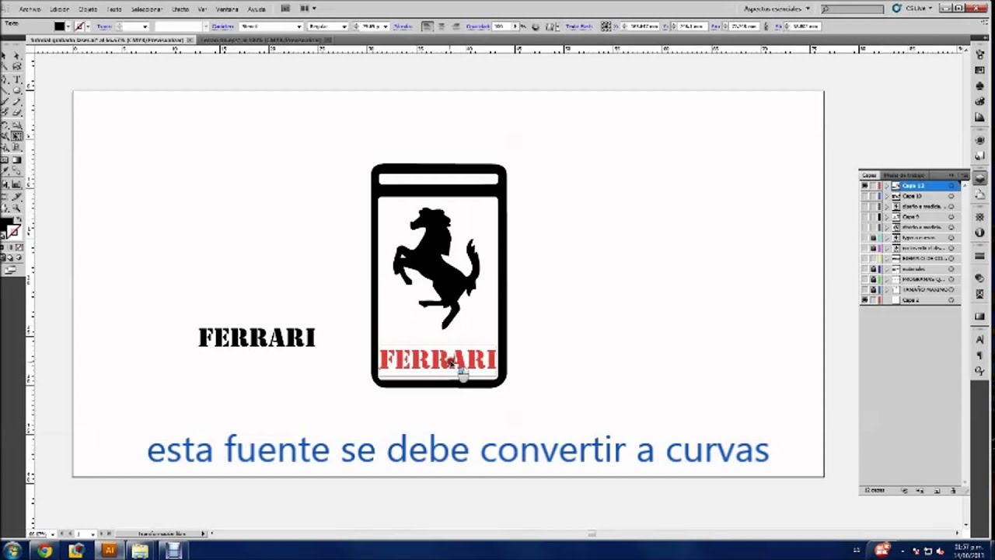
Task: Open the Archivo menu
Action: pyautogui.click(x=30, y=9)
